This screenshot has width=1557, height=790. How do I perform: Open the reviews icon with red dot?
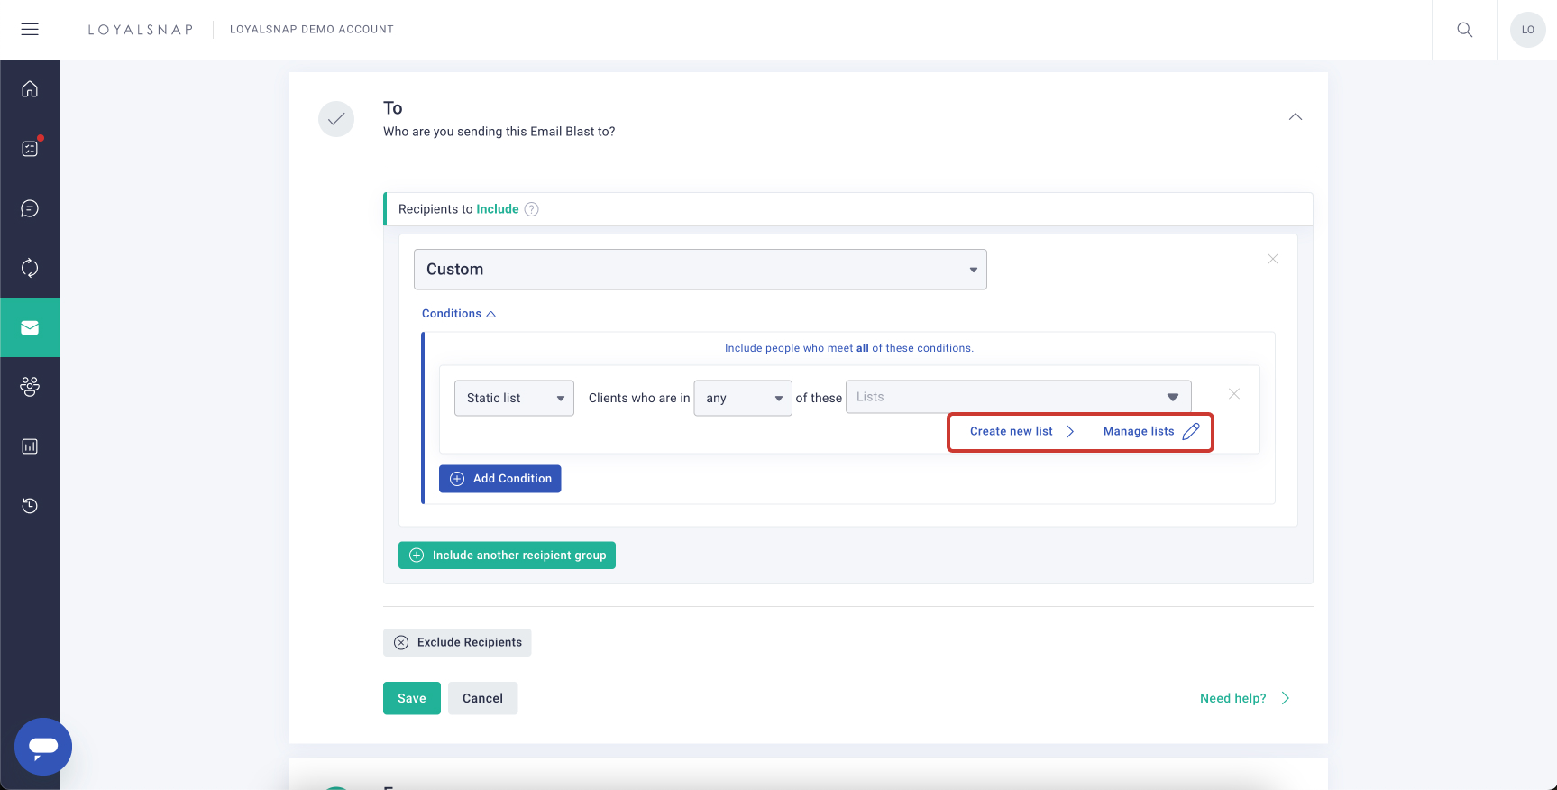click(30, 148)
